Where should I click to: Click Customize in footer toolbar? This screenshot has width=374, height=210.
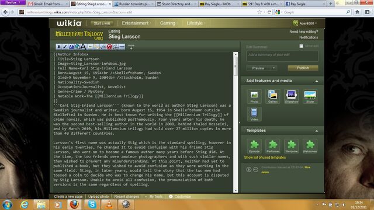[180, 197]
